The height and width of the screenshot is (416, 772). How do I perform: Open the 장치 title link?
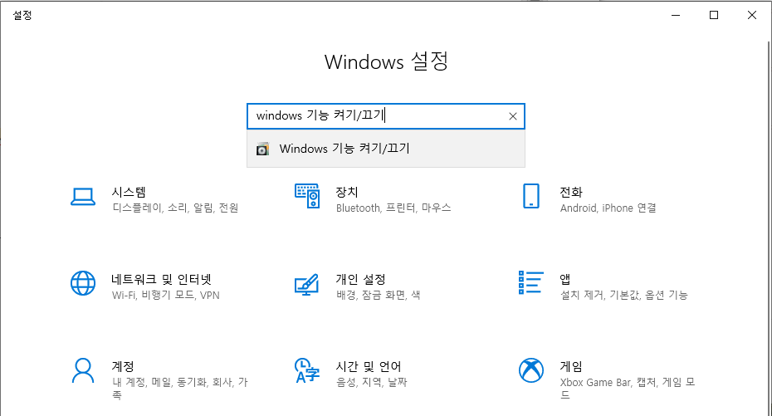pyautogui.click(x=347, y=192)
